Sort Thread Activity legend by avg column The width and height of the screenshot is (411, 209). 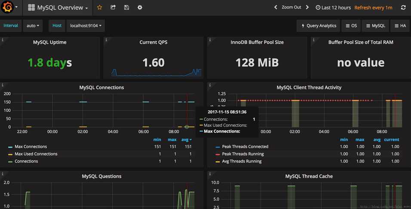pyautogui.click(x=377, y=139)
